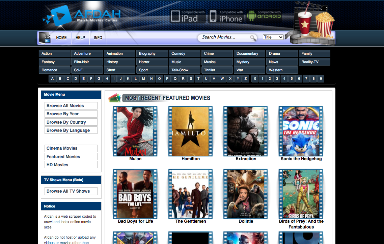Pick the Family genre button
Screen dimensions: 384x244
(x=314, y=53)
